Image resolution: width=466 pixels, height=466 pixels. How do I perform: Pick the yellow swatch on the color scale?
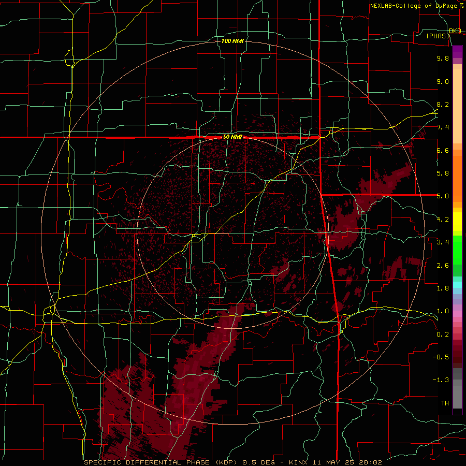457,222
